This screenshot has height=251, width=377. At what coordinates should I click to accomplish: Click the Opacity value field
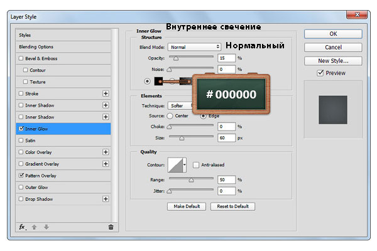[226, 58]
